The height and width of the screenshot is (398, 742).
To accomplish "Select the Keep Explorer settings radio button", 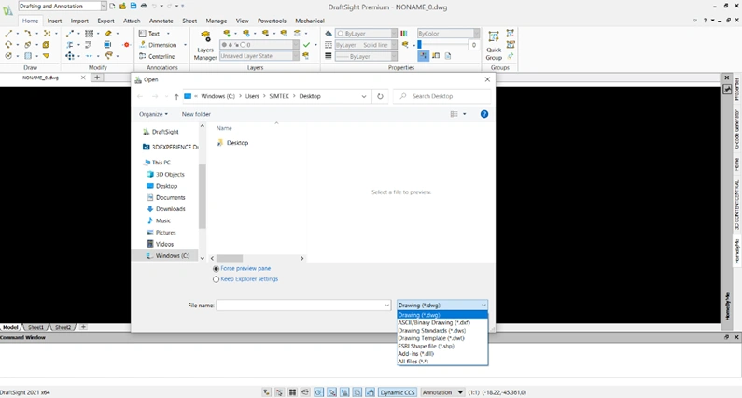I will (x=216, y=279).
